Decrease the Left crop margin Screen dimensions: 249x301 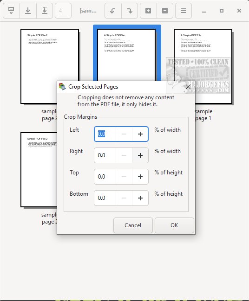tap(124, 134)
